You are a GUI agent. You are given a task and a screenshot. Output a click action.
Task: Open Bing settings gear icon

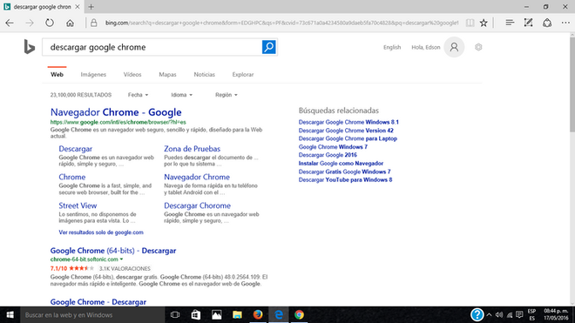point(478,47)
